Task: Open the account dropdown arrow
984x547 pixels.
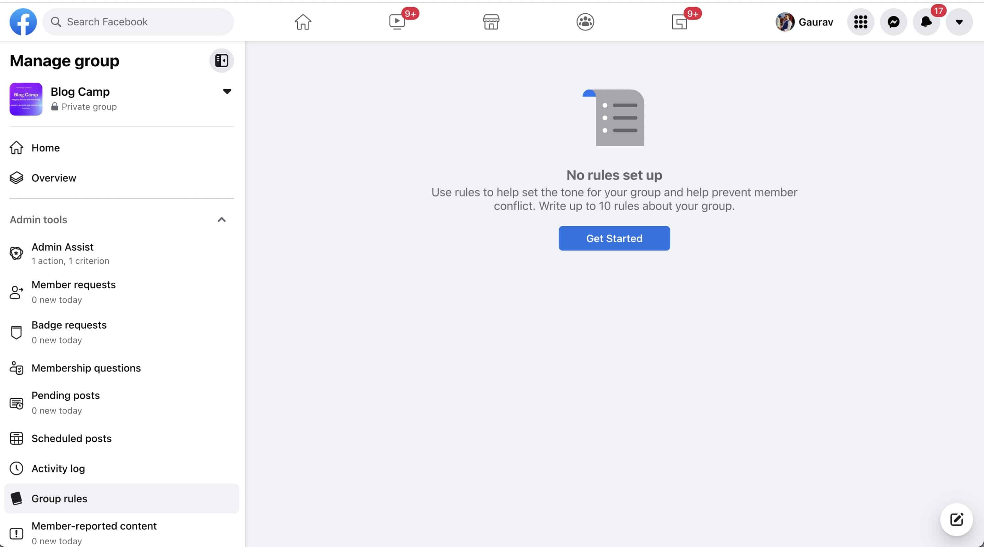Action: point(959,22)
